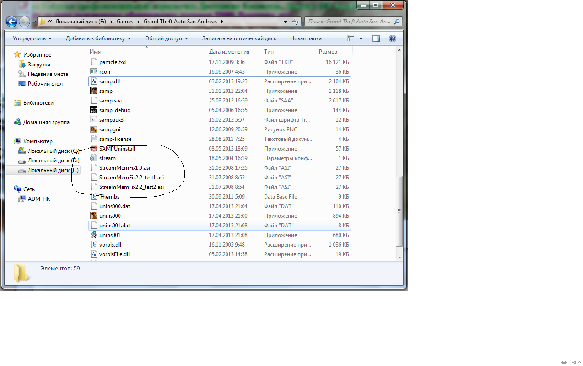Click the Help question mark icon

392,38
